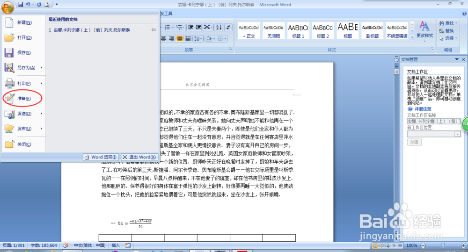
Task: Choose Close (关闭) in Office menu
Action: [24, 144]
